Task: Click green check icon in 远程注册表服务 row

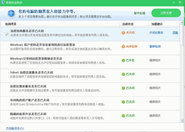Action: click(x=123, y=88)
